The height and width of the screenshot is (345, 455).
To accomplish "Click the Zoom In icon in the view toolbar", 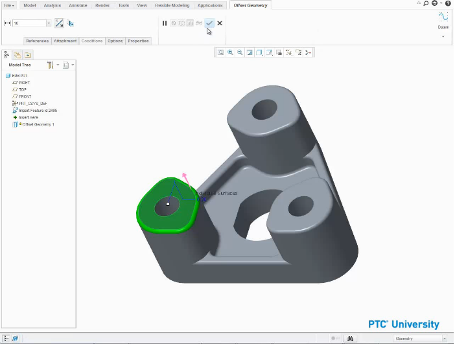I will point(230,52).
